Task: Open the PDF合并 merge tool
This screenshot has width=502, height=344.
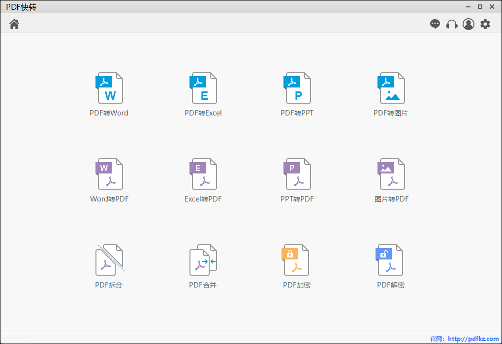Action: tap(203, 260)
